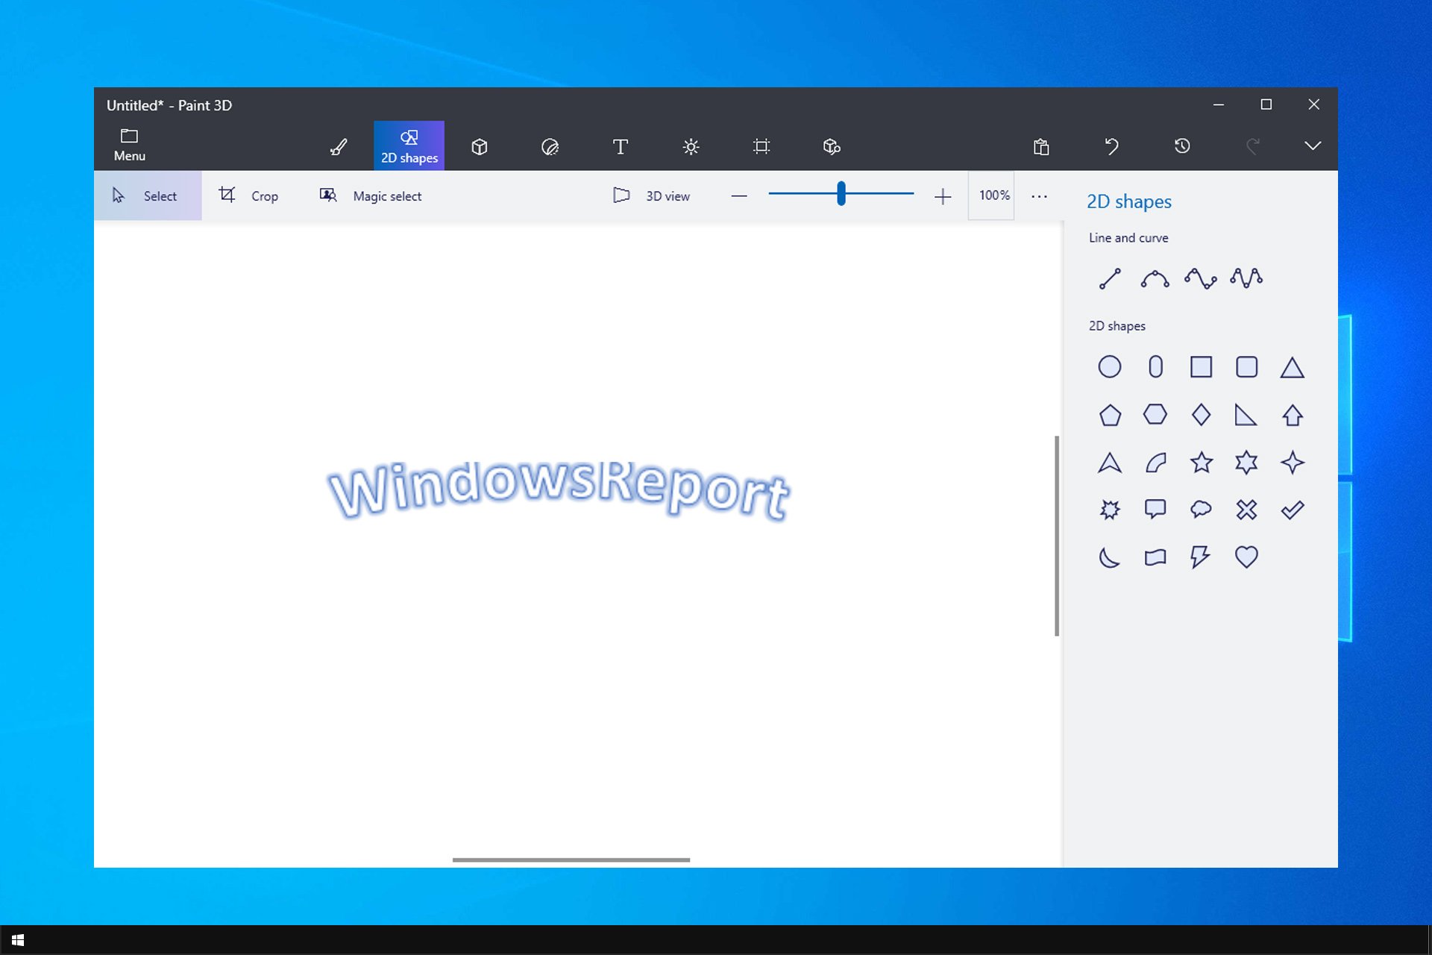Choose the Up arrow shape

pos(1292,415)
